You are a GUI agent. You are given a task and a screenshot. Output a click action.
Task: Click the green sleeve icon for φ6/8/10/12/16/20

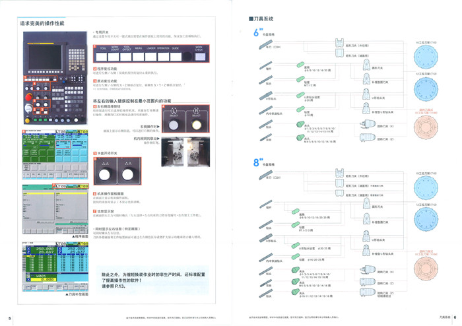[x=300, y=65]
